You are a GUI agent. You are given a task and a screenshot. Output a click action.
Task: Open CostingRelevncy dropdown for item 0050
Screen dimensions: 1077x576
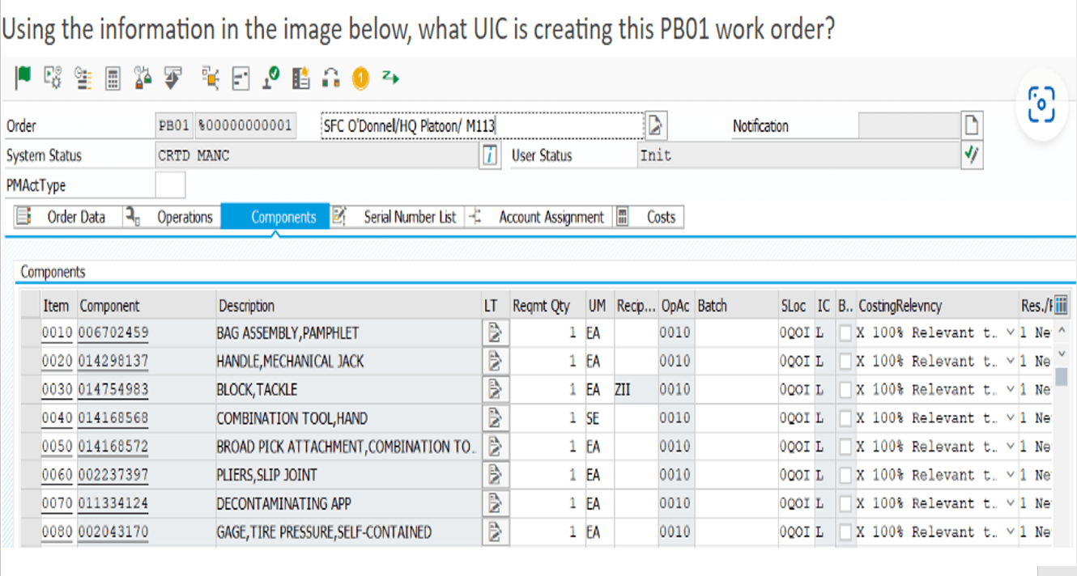click(x=1009, y=447)
